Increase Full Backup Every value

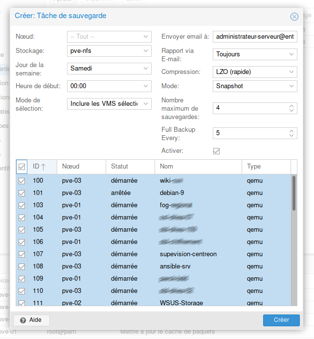click(292, 131)
